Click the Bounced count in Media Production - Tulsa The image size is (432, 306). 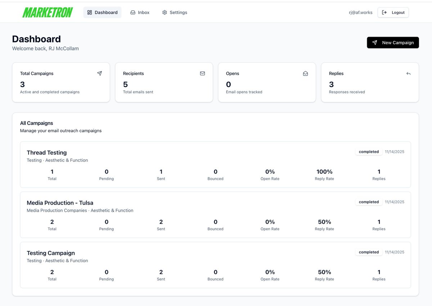tap(215, 222)
